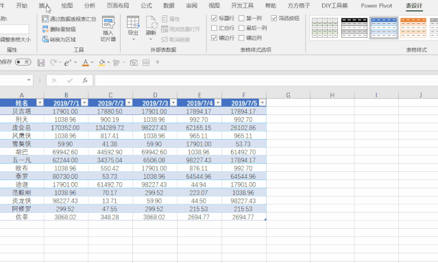Click the Remove Duplicates (删除重复值) icon
Viewport: 438px width, 263px height.
click(x=45, y=29)
